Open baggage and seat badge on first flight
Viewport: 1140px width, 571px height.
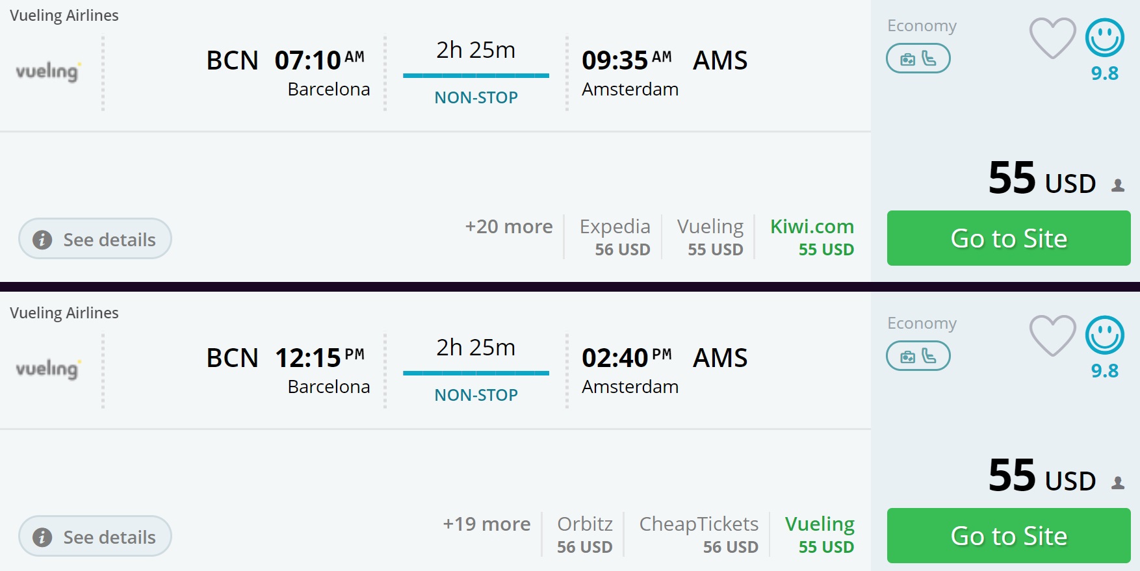coord(918,59)
